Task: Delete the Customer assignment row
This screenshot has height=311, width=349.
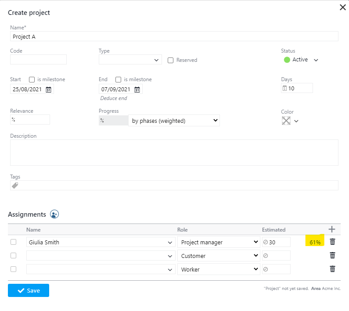Action: click(332, 255)
